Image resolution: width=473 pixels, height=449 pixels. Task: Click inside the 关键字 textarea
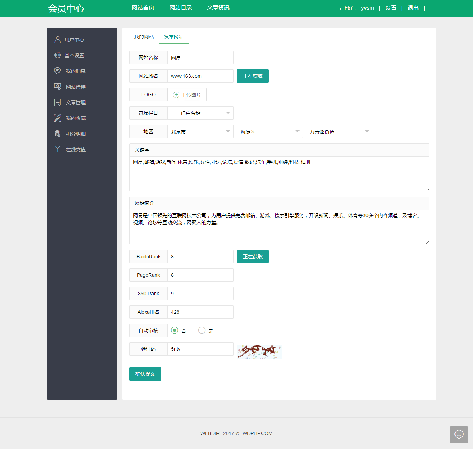(279, 174)
